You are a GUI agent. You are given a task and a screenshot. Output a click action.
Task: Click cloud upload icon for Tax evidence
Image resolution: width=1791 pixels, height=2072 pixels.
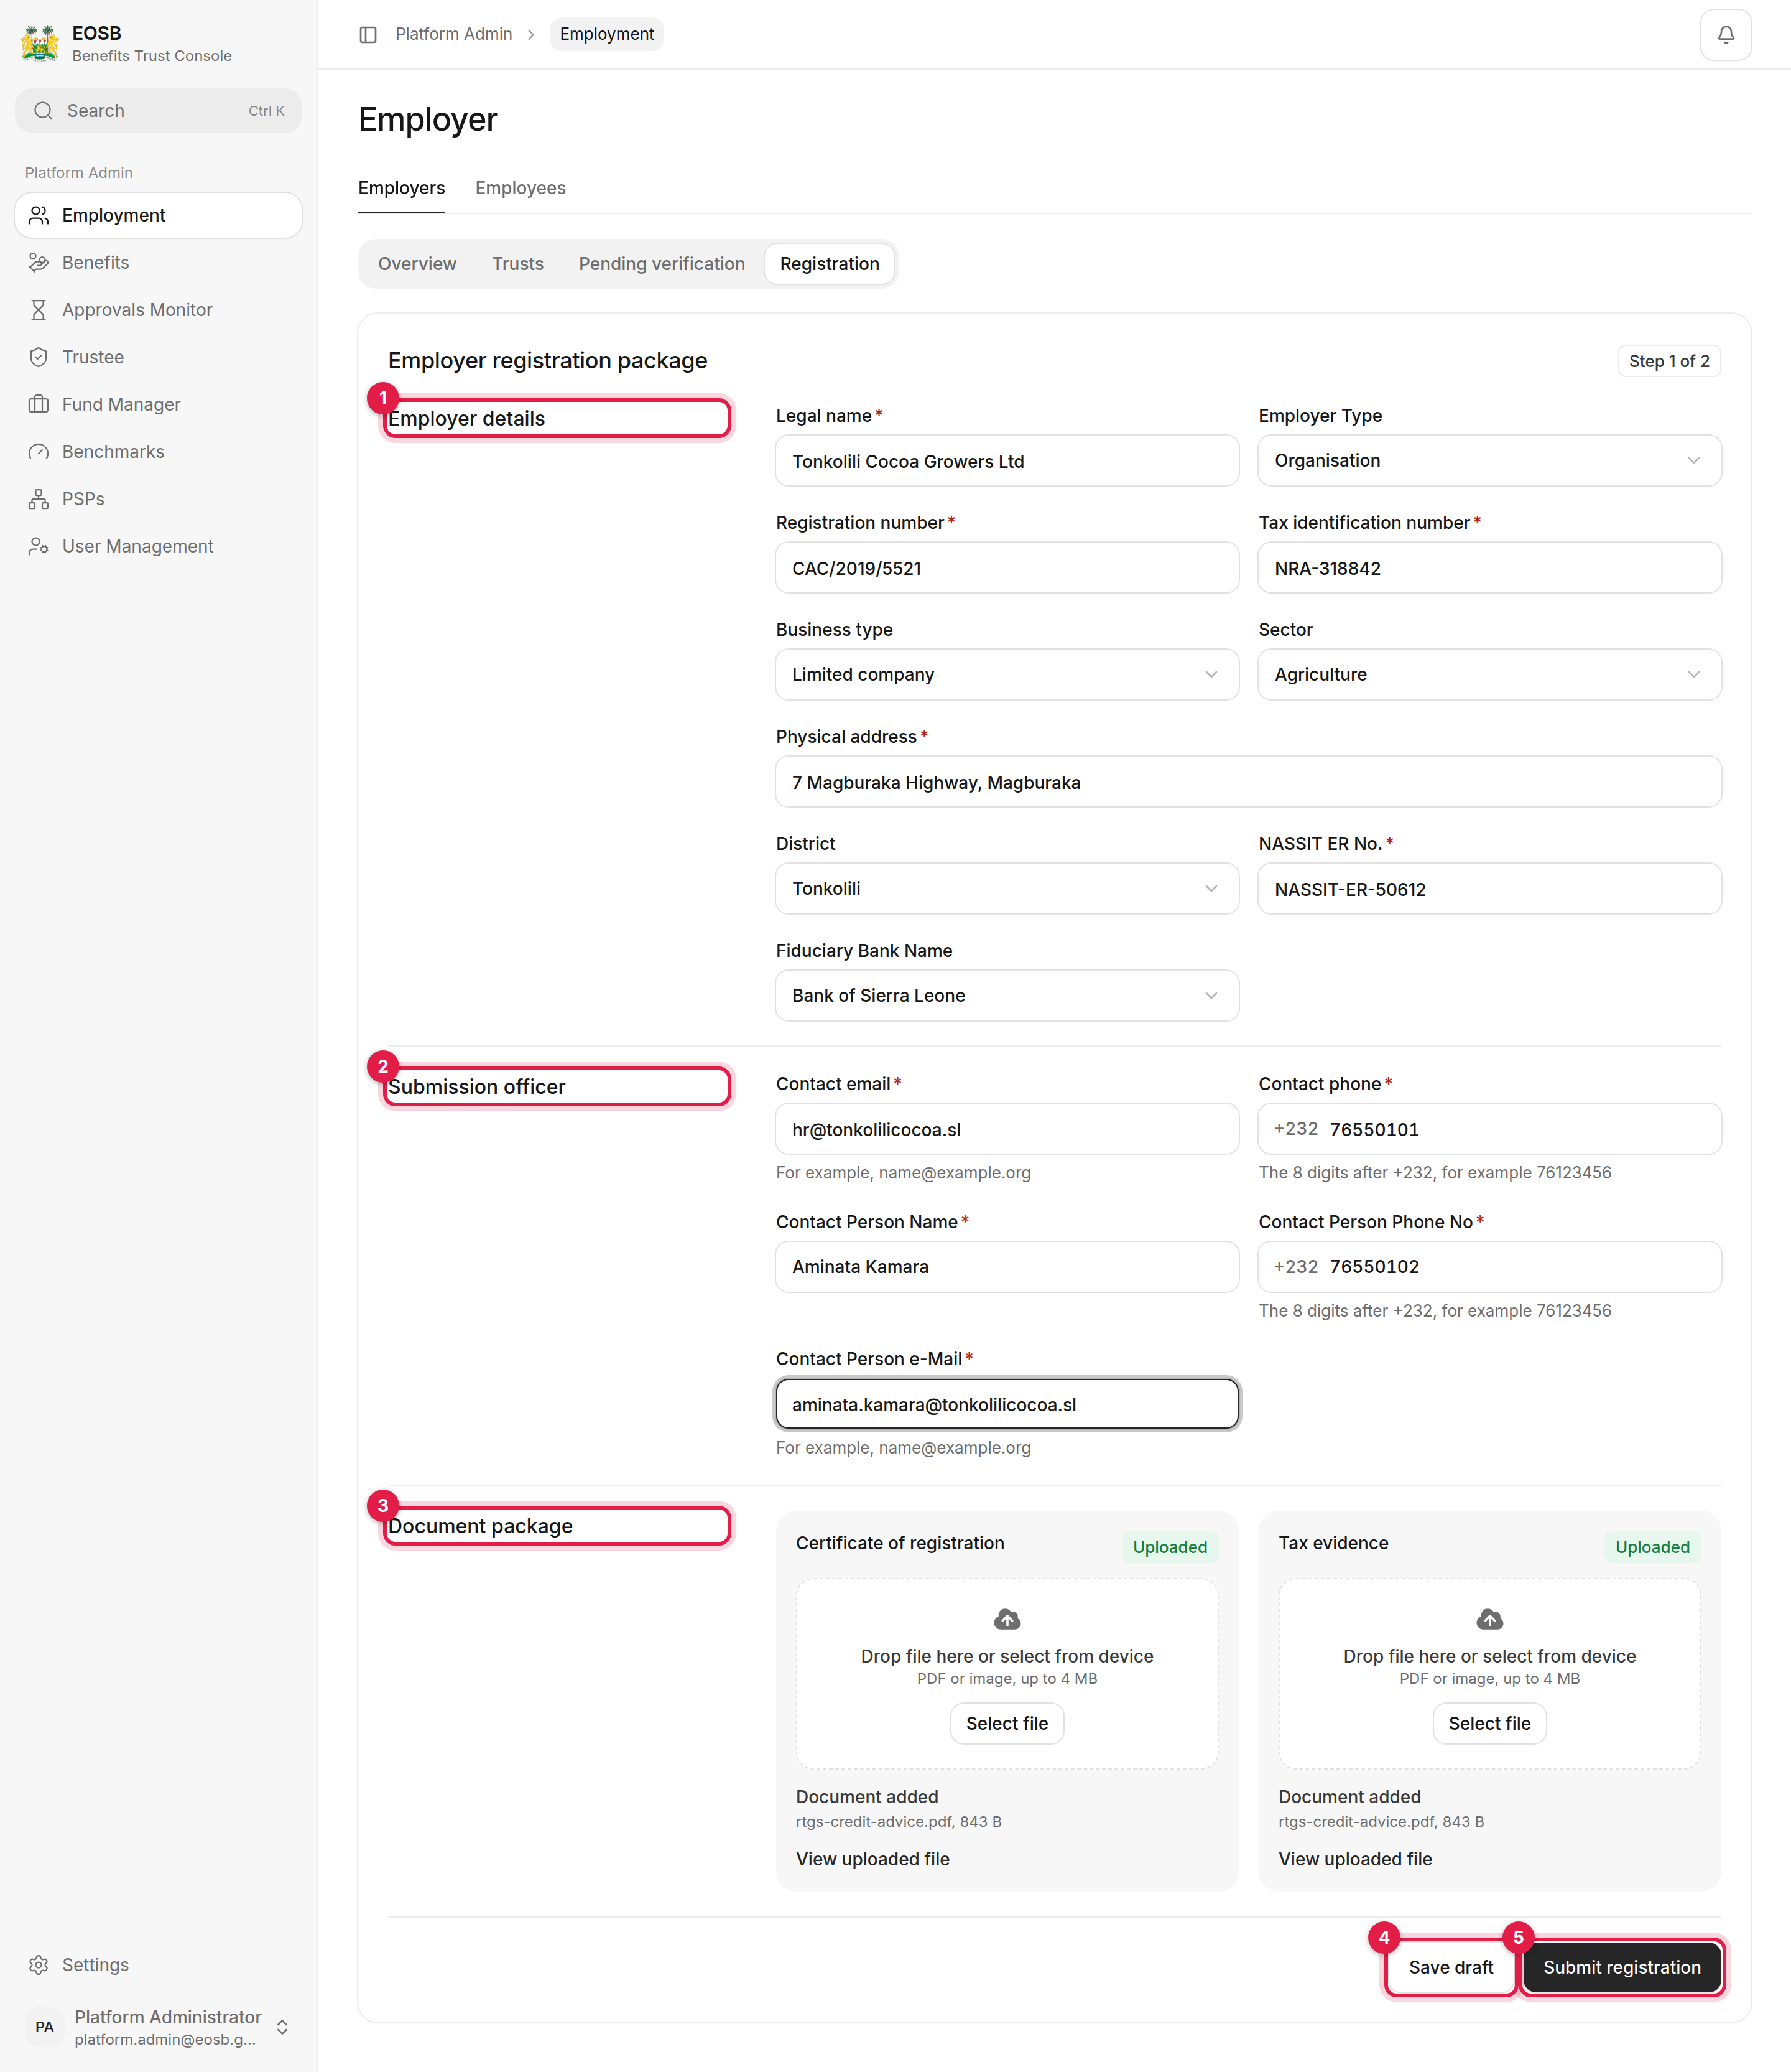tap(1489, 1619)
